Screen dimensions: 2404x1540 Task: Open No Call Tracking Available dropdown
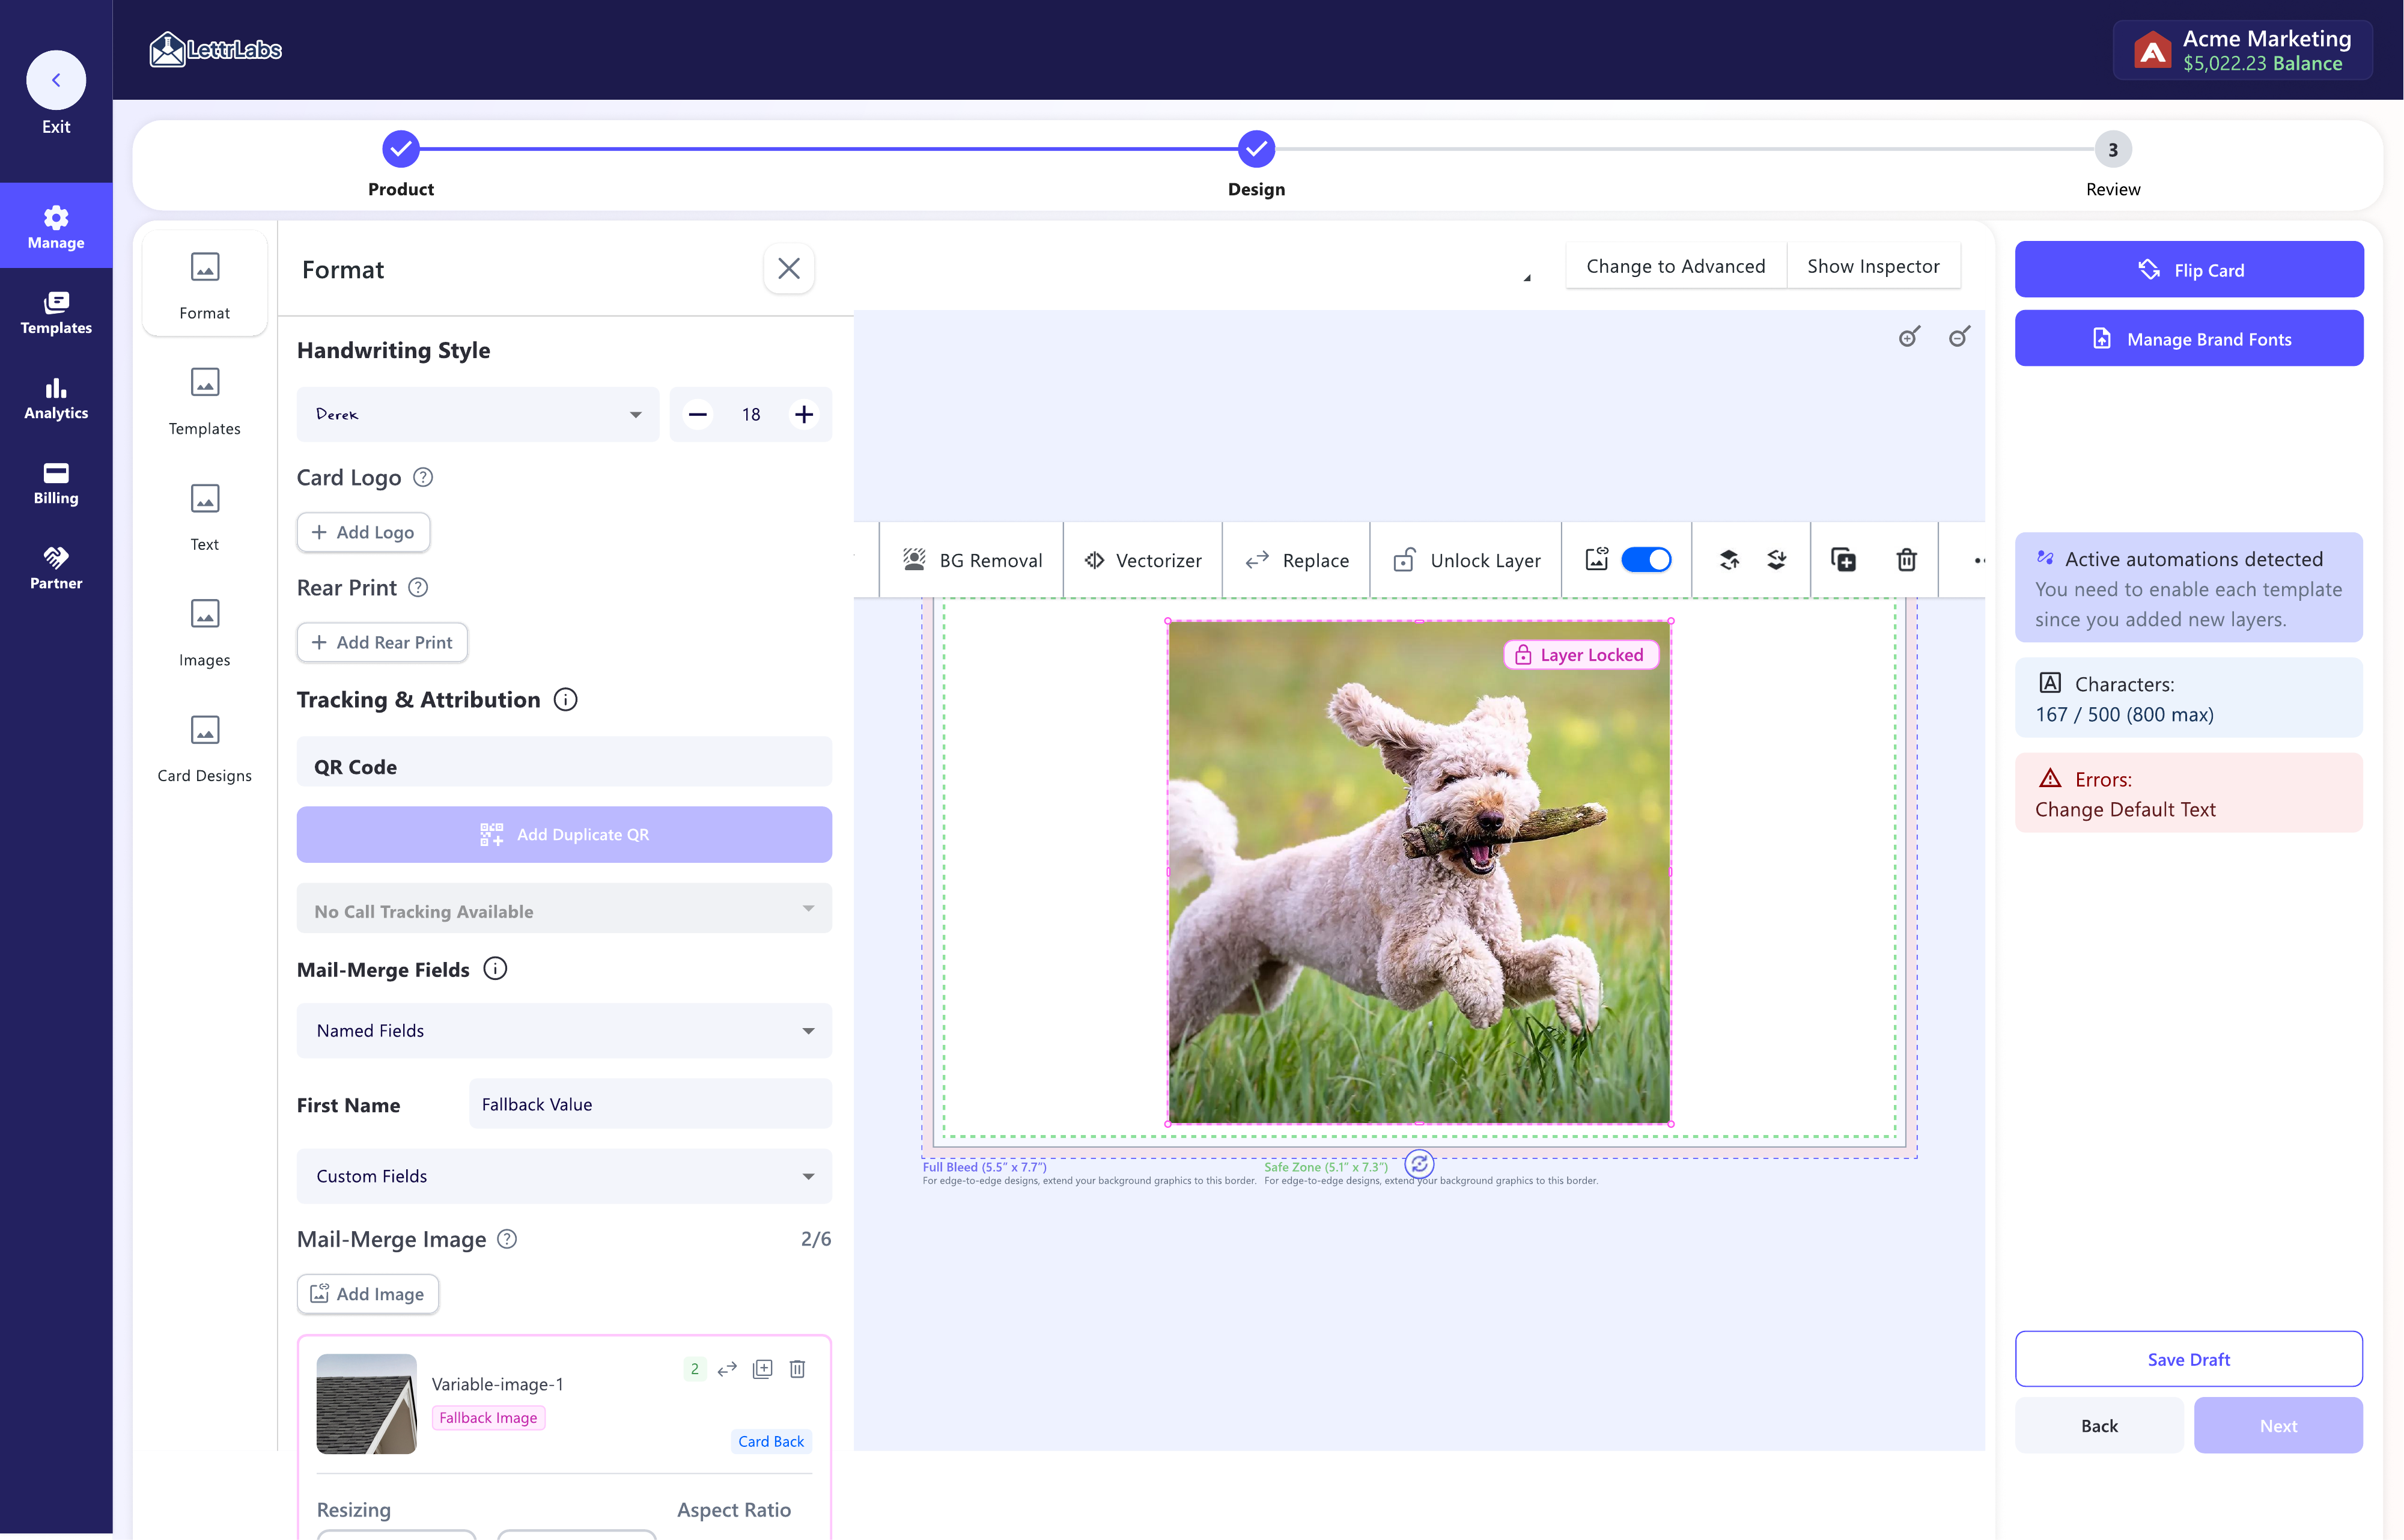point(564,909)
